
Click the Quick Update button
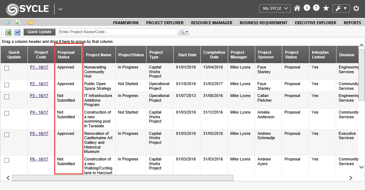(x=39, y=32)
